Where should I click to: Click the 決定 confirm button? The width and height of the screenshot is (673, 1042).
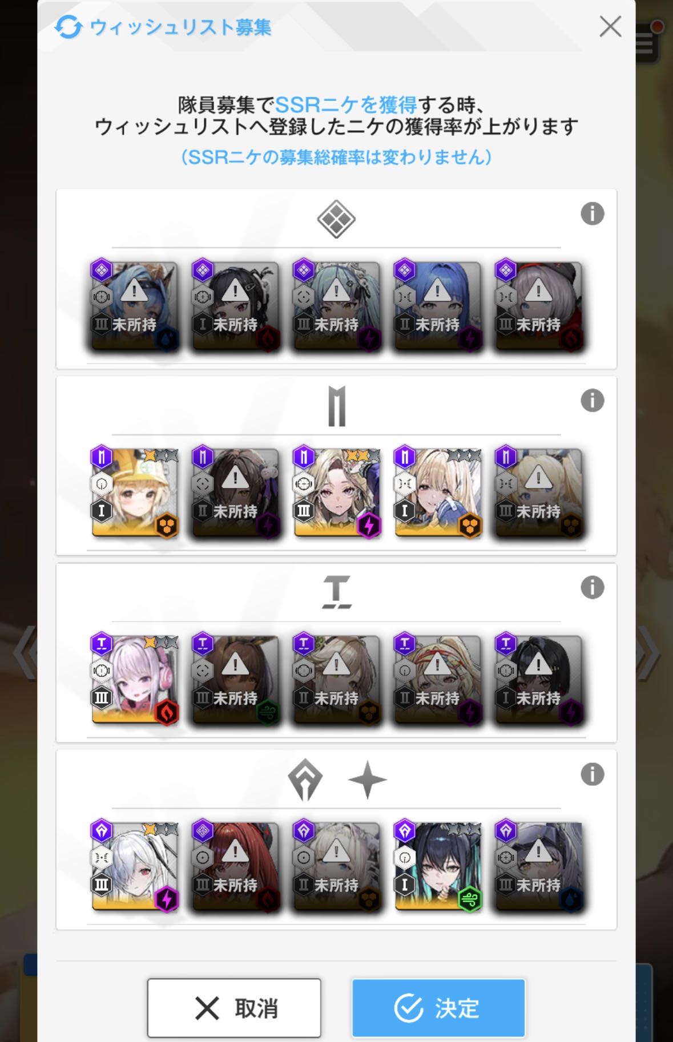pos(438,1008)
